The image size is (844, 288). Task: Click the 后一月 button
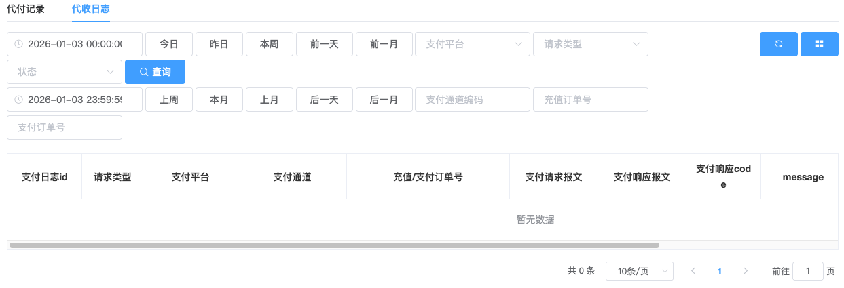[384, 100]
